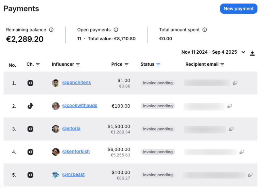Click the New payment button
The width and height of the screenshot is (261, 188).
pos(238,9)
